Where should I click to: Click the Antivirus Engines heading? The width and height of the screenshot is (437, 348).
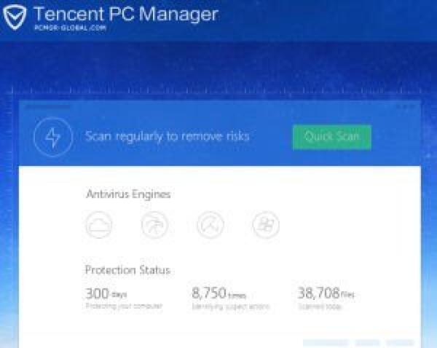pyautogui.click(x=128, y=194)
